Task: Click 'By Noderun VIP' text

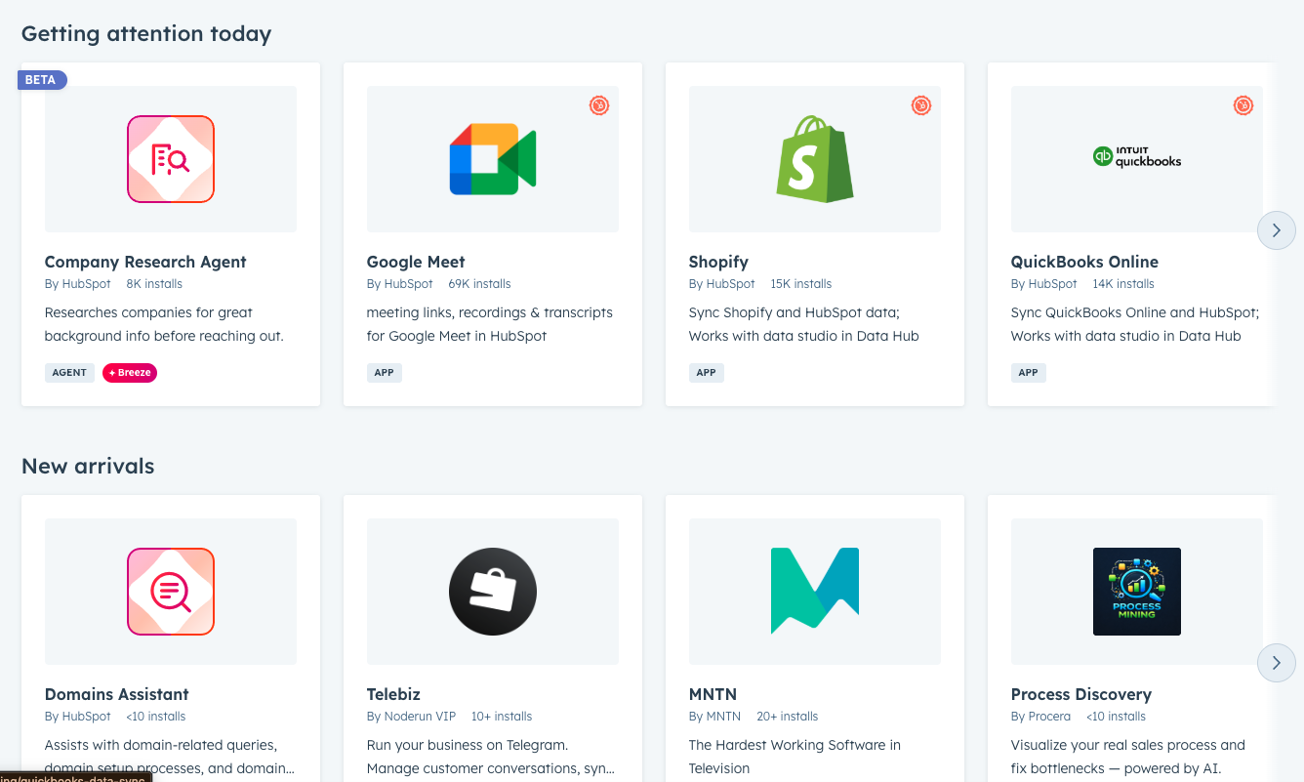Action: pyautogui.click(x=411, y=717)
